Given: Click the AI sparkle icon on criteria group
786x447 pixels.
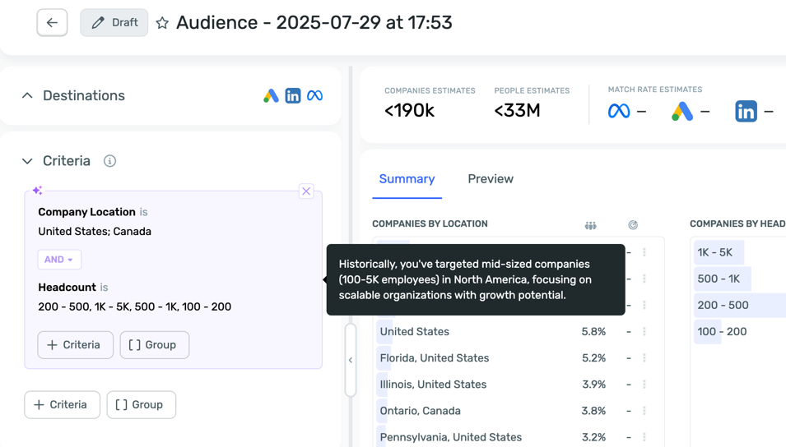Looking at the screenshot, I should pyautogui.click(x=37, y=191).
